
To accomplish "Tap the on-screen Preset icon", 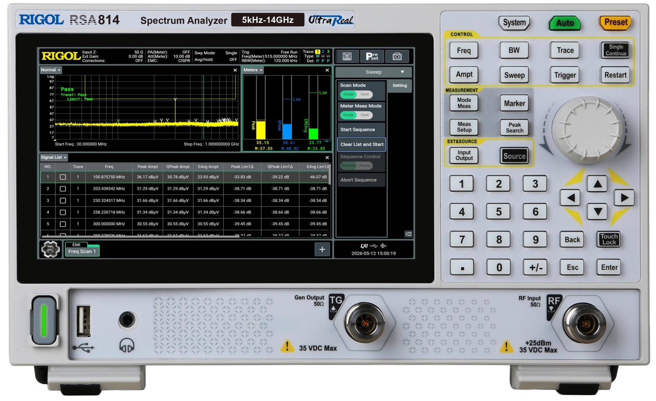I will coord(372,56).
